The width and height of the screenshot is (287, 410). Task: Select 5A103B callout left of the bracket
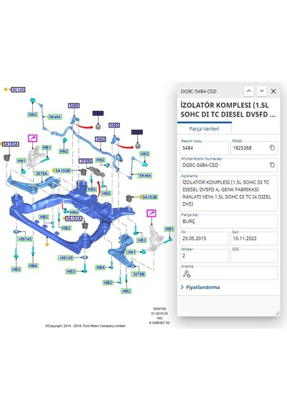pos(62,170)
